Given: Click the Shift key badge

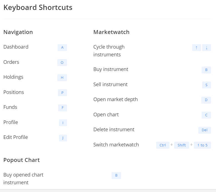Looking at the screenshot, I should pyautogui.click(x=182, y=145).
